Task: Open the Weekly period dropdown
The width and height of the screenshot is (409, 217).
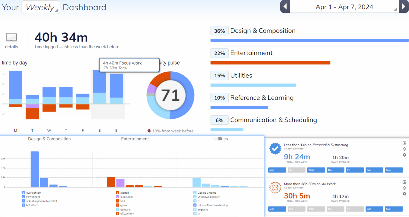Action: click(41, 7)
